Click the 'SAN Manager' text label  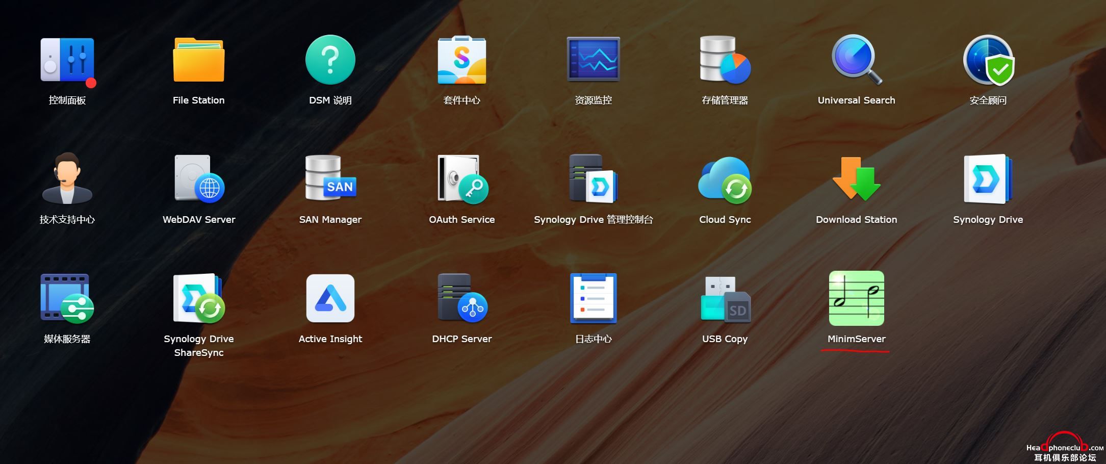tap(330, 220)
